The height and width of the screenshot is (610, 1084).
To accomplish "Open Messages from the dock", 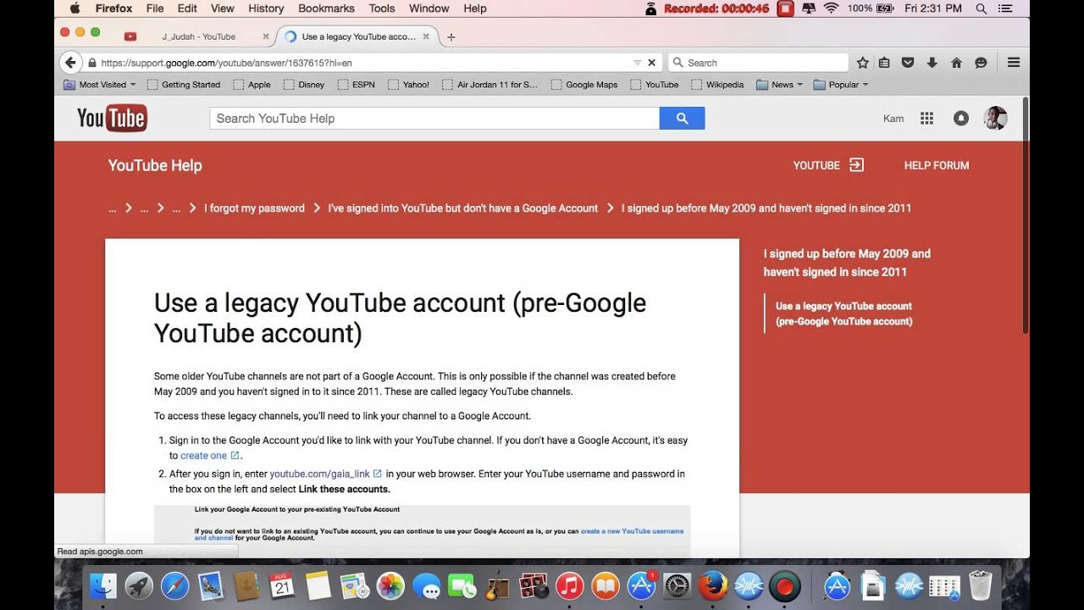I will click(426, 585).
